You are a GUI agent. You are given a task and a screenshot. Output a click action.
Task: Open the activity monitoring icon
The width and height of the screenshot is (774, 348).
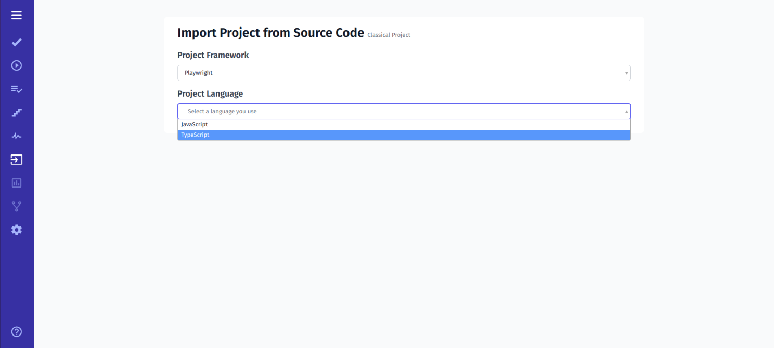16,136
